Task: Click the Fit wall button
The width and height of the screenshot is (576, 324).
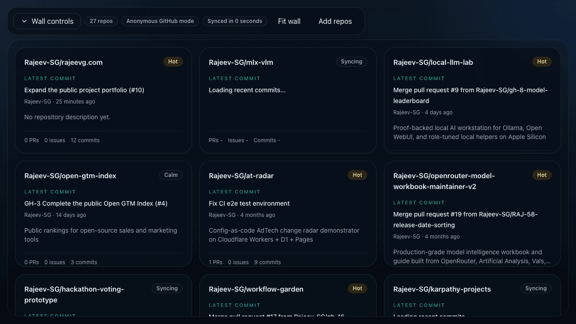Action: click(x=289, y=21)
